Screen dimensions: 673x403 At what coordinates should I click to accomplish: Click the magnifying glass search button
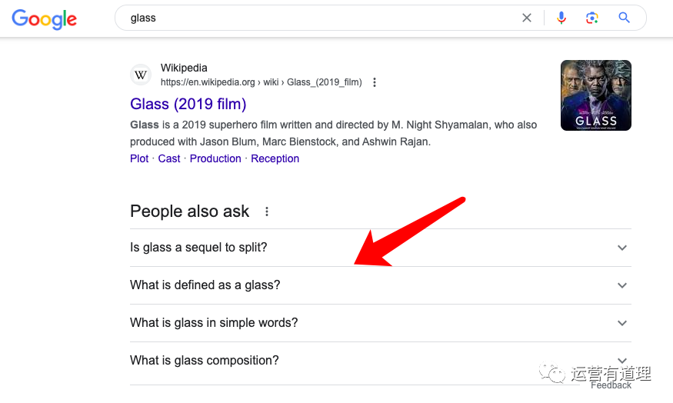(624, 18)
